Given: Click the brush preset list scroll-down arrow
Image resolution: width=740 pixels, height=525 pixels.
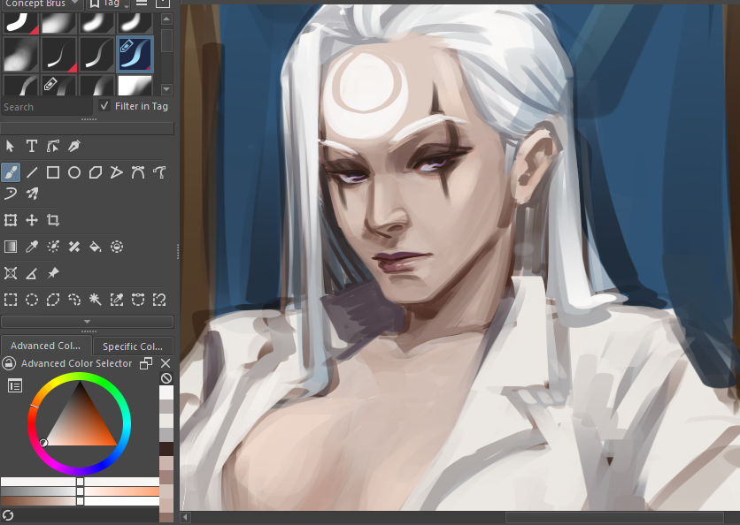Looking at the screenshot, I should 166,89.
